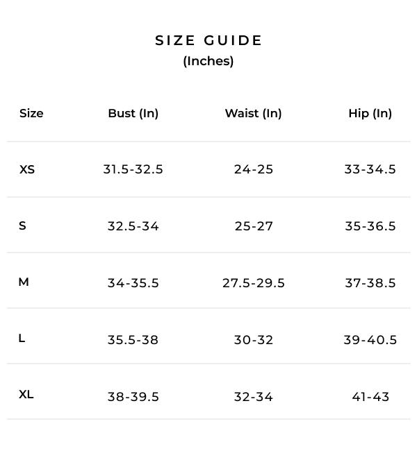The width and height of the screenshot is (417, 451).
Task: Click hip value 37-38.5
Action: pos(370,283)
